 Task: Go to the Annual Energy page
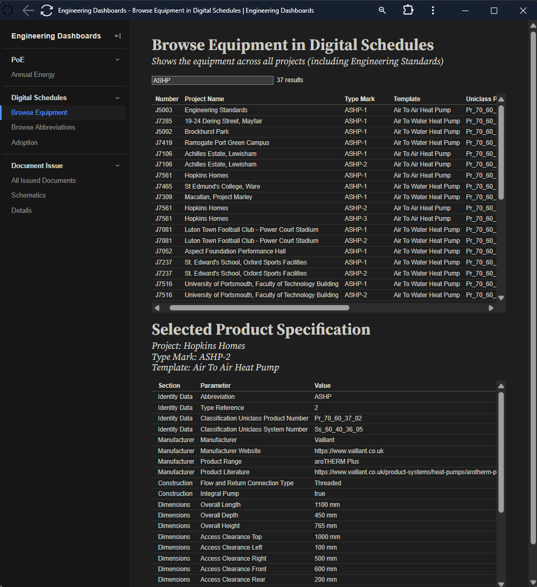33,75
